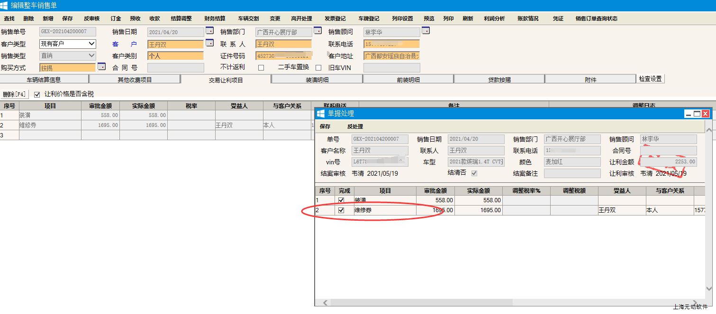
Task: Click the lookup icon beside 销售顾问 field
Action: (426, 31)
